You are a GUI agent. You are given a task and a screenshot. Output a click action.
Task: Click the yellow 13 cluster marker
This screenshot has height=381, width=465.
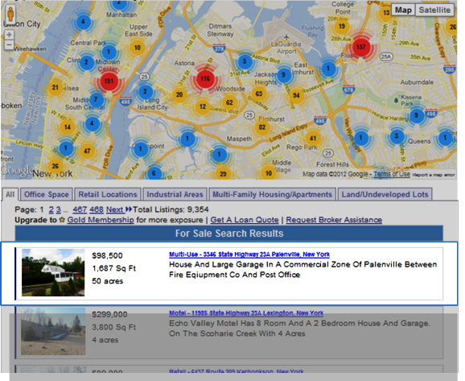[386, 13]
